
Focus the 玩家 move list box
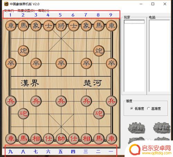pyautogui.click(x=134, y=56)
